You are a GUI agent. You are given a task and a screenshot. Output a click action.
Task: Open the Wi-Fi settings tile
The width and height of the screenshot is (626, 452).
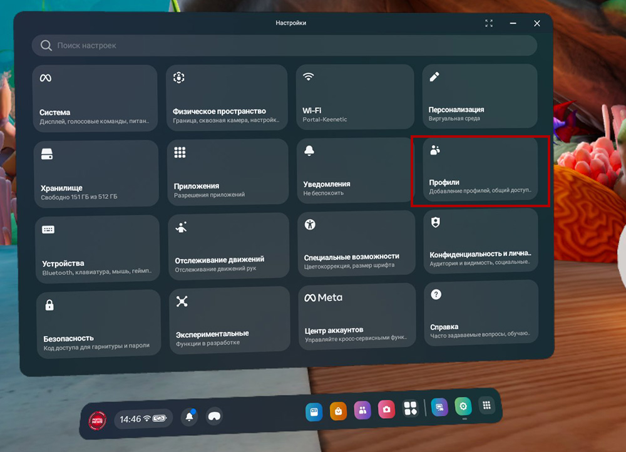pyautogui.click(x=354, y=97)
